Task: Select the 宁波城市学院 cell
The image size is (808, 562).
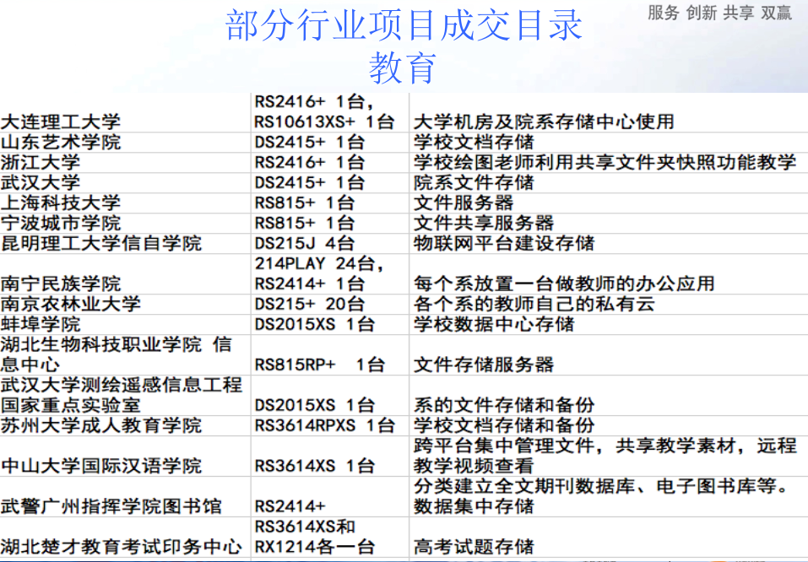Action: click(x=61, y=223)
